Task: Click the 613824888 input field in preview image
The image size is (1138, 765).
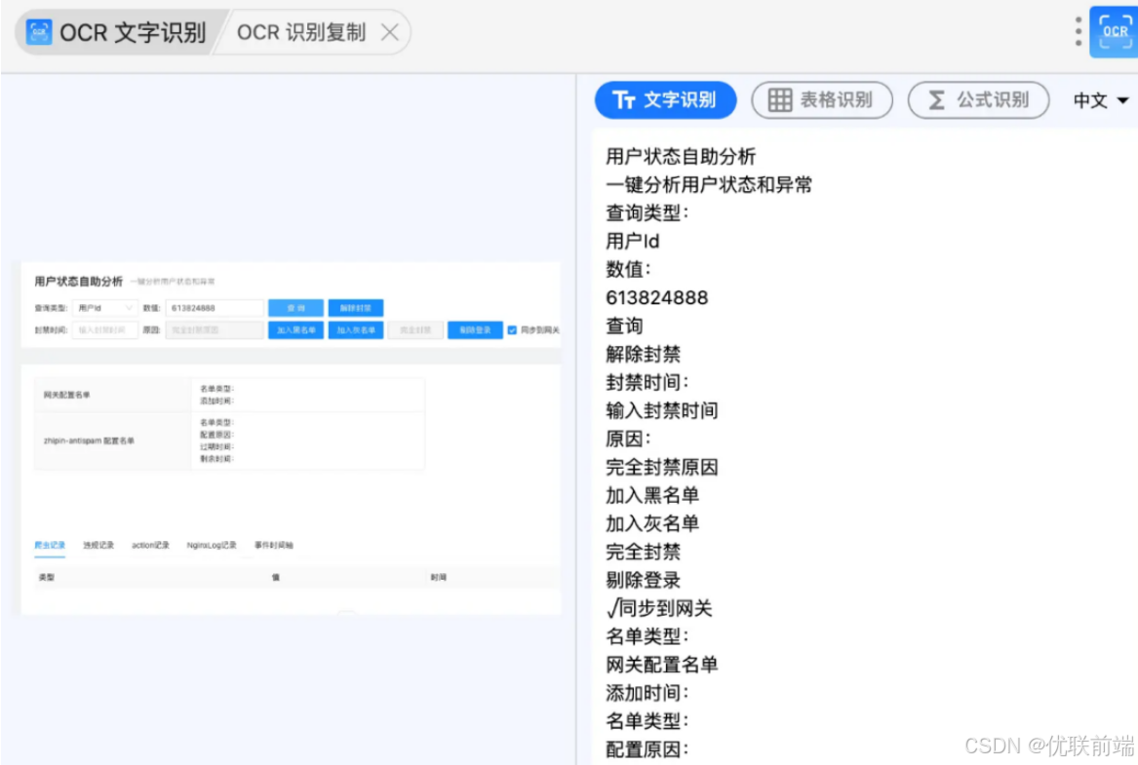Action: click(215, 308)
